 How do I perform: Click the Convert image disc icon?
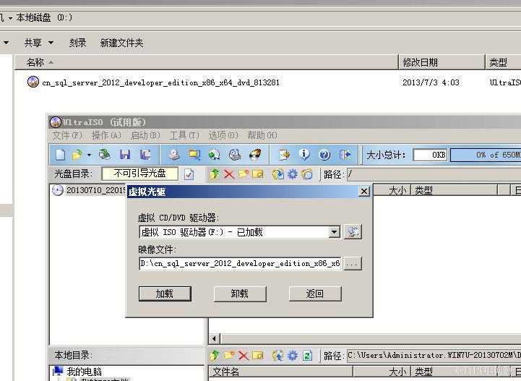[x=215, y=155]
